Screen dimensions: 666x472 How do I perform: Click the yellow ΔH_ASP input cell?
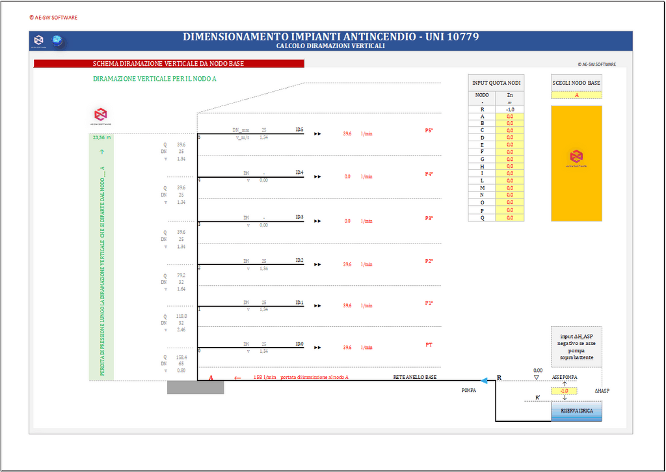click(564, 391)
